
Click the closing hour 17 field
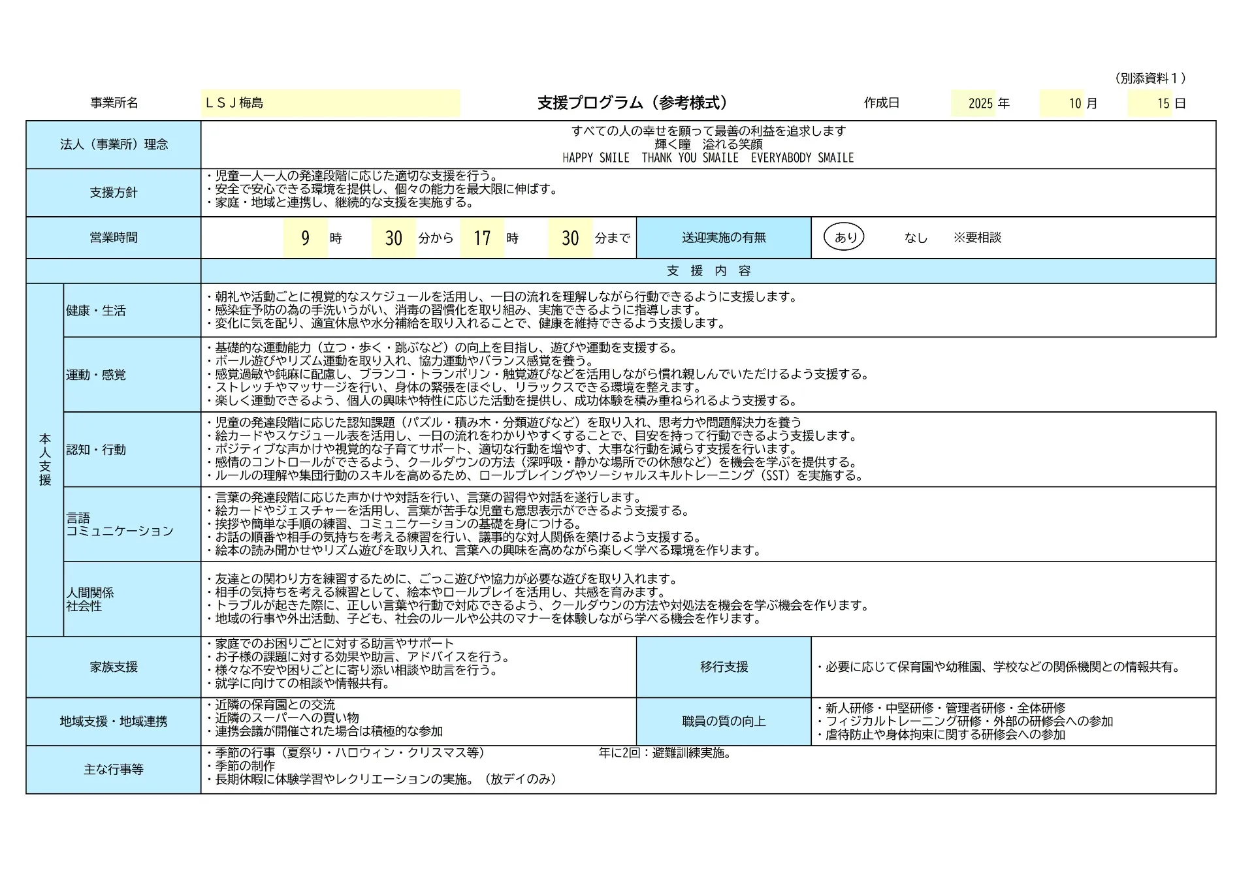(482, 238)
